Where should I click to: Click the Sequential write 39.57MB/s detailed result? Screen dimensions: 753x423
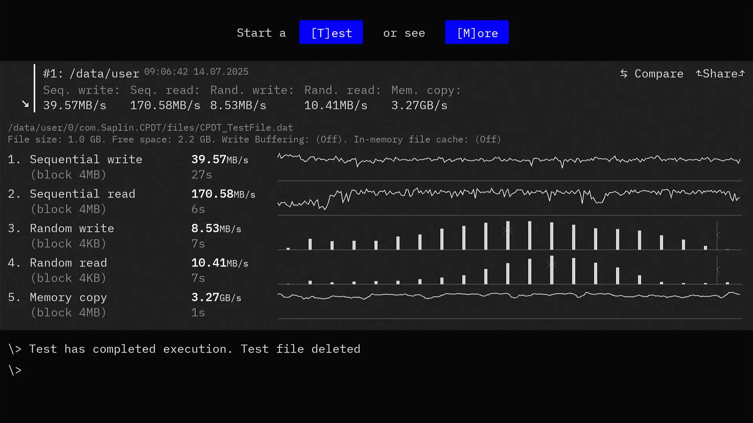pos(220,159)
